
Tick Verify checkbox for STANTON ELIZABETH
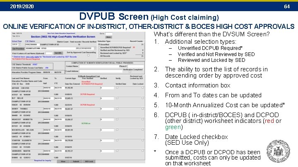tap(117, 140)
